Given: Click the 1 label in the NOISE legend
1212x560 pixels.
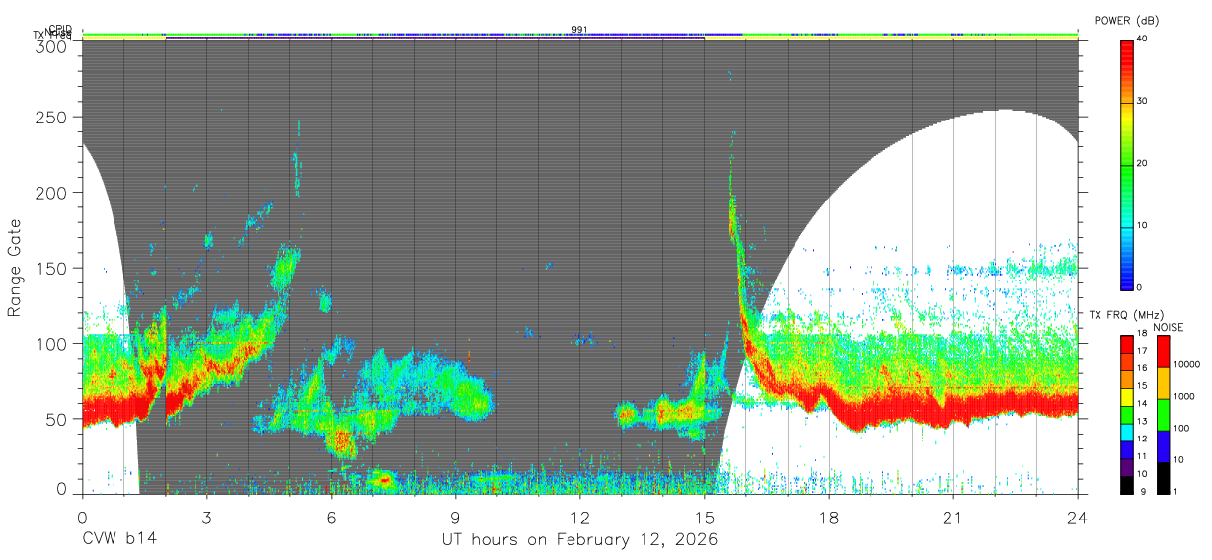Looking at the screenshot, I should pos(1174,491).
